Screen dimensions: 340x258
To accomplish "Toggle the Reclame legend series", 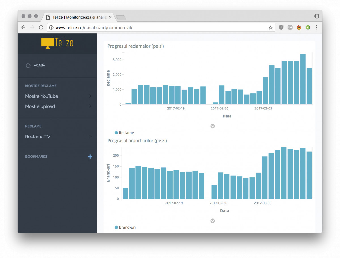I will tap(124, 133).
